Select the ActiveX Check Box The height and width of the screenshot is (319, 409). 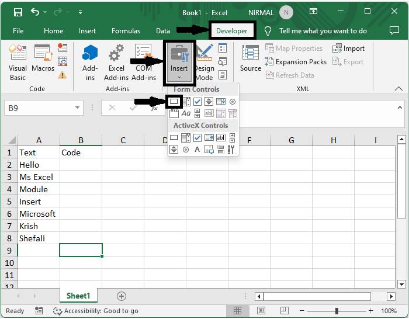pos(197,138)
